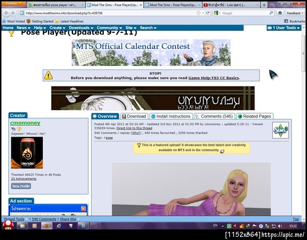Select the Overview tab
Viewport: 307px width, 240px height.
[x=105, y=116]
